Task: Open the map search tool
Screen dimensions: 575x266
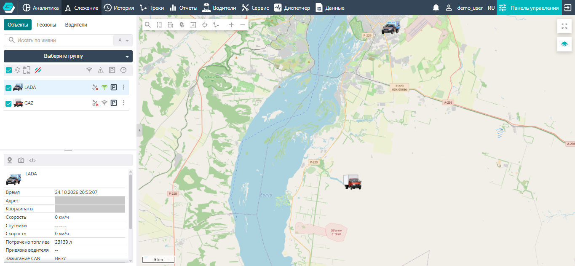Action: click(148, 25)
